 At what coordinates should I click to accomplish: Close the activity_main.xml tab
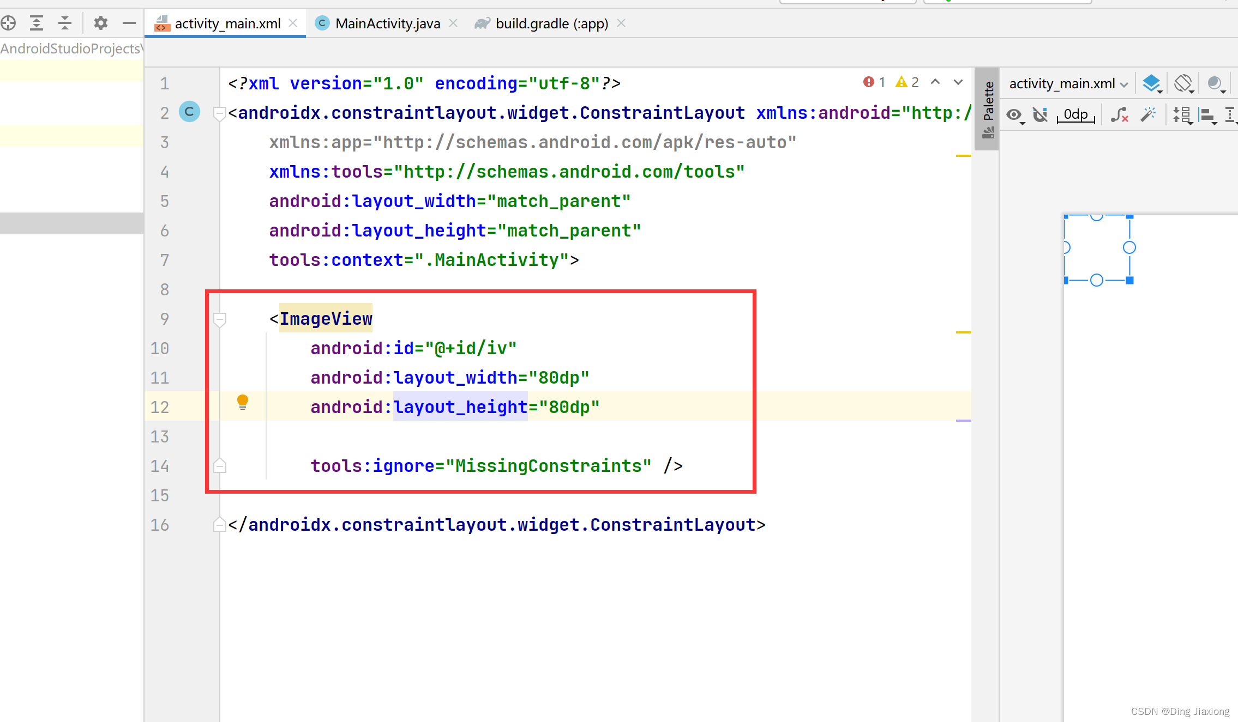pos(293,23)
